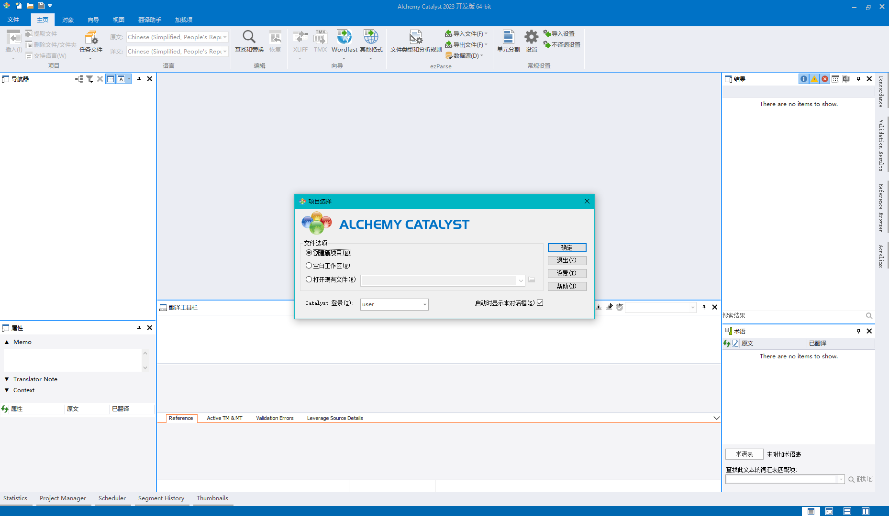Open the 文件 menu

point(13,20)
